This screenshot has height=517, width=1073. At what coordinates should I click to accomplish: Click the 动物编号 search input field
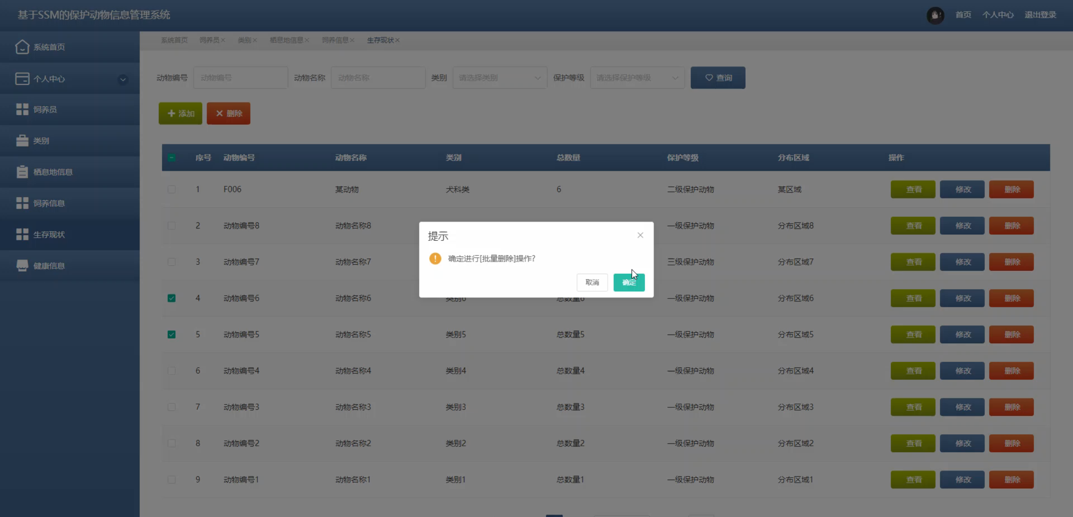pyautogui.click(x=240, y=78)
